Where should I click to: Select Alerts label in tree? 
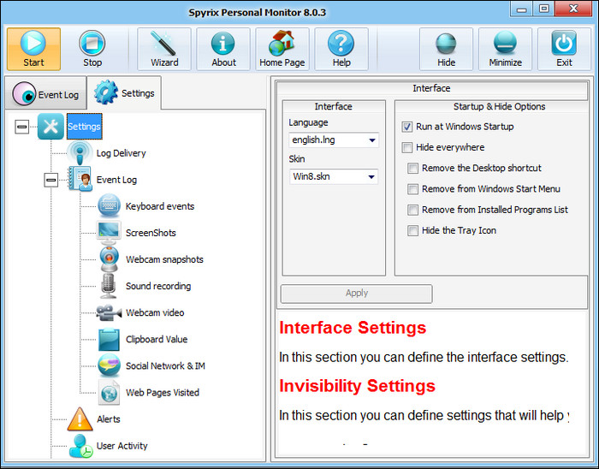(109, 419)
